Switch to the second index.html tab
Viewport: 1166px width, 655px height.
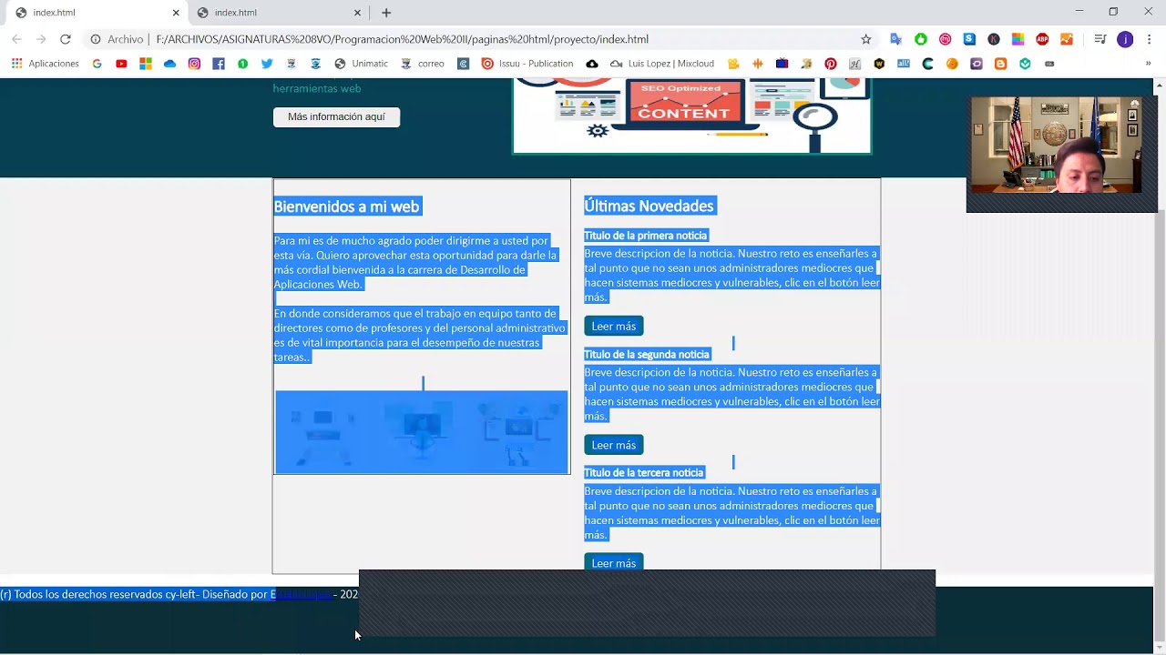[277, 13]
